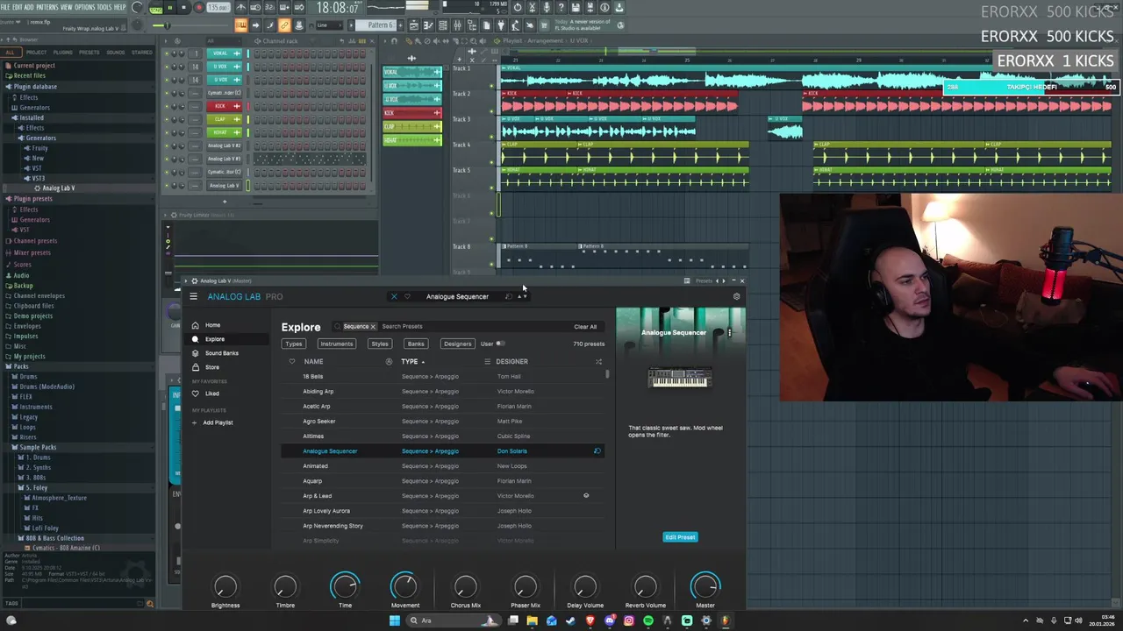Toggle mute on playlist Track 1
This screenshot has width=1123, height=631.
492,86
